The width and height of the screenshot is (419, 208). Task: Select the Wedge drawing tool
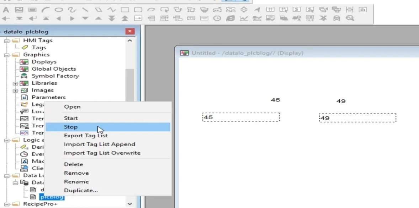tap(151, 10)
